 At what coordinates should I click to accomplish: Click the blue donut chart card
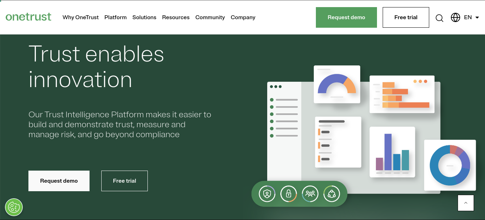pyautogui.click(x=450, y=165)
